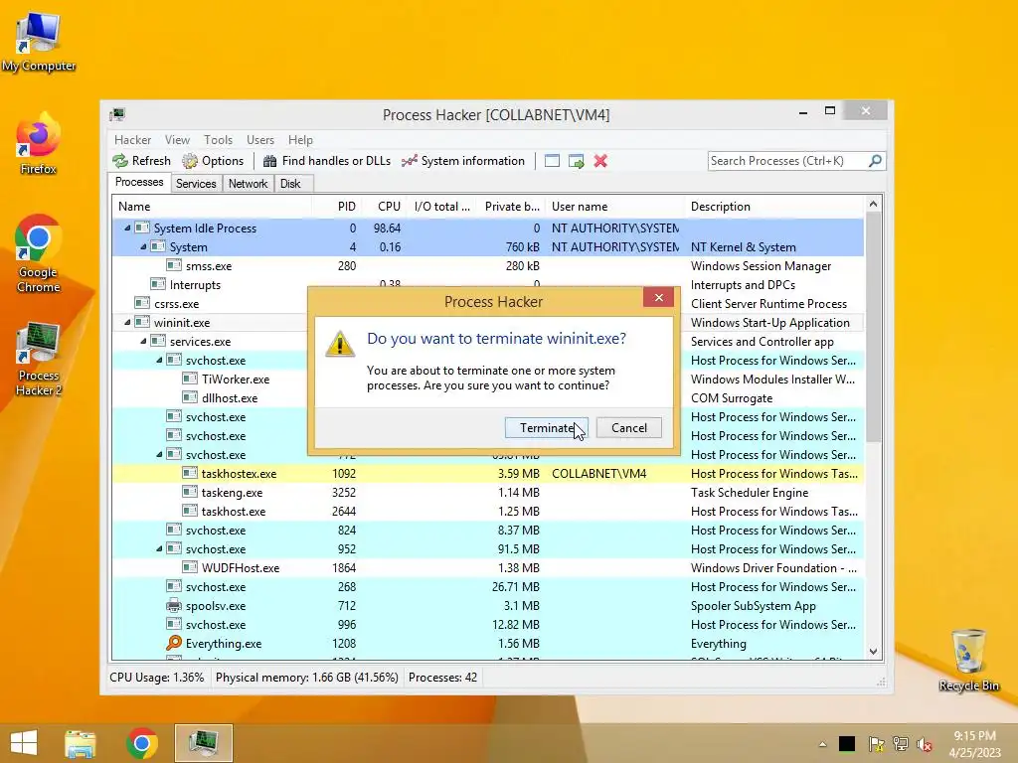This screenshot has width=1018, height=763.
Task: Select the Process Hacker 2 desktop shortcut
Action: 39,359
